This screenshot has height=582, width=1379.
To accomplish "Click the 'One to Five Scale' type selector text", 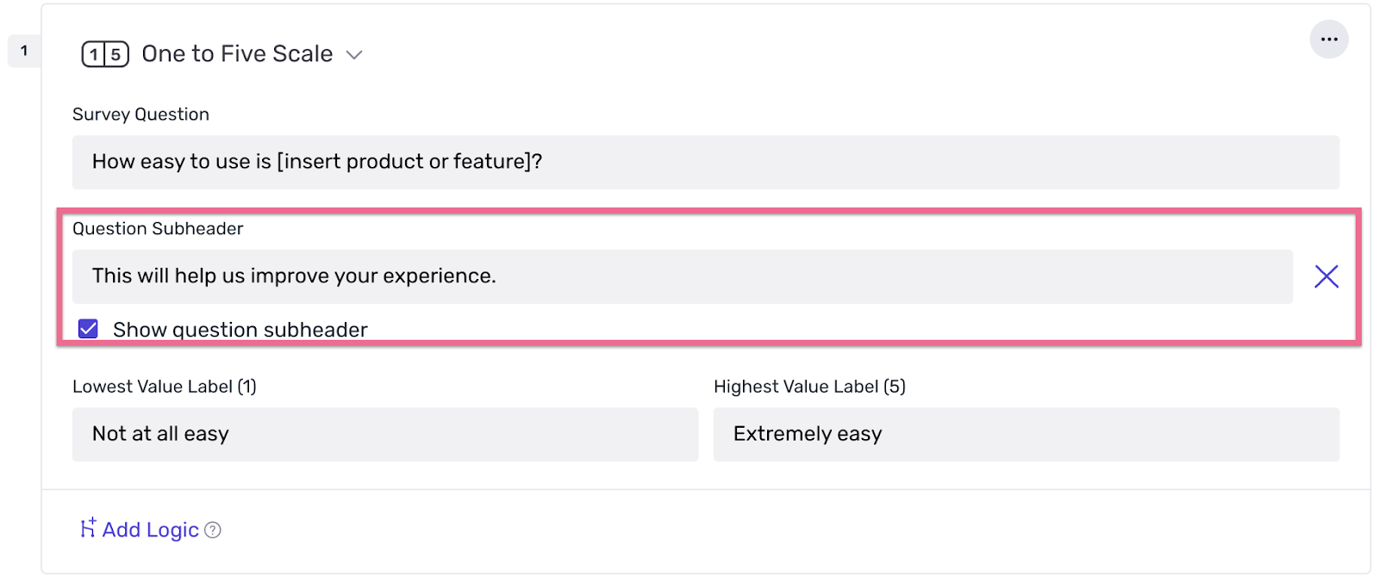I will pos(237,54).
